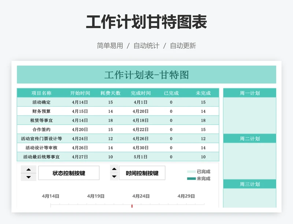Screen dimensions: 293x224
Task: Select the 财务预算 project cell
Action: point(41,111)
